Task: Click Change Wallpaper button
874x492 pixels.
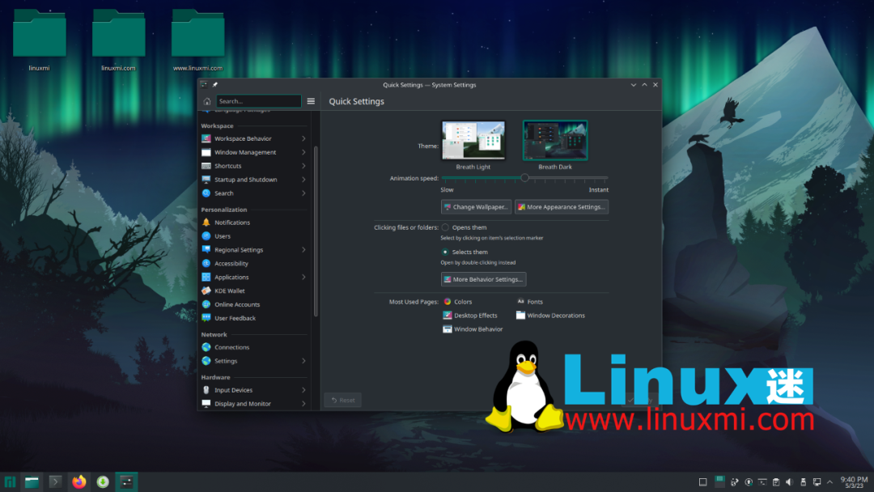Action: pos(476,206)
